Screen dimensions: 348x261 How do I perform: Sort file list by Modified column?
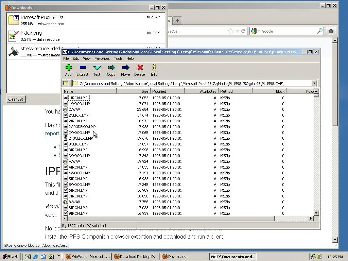[167, 91]
